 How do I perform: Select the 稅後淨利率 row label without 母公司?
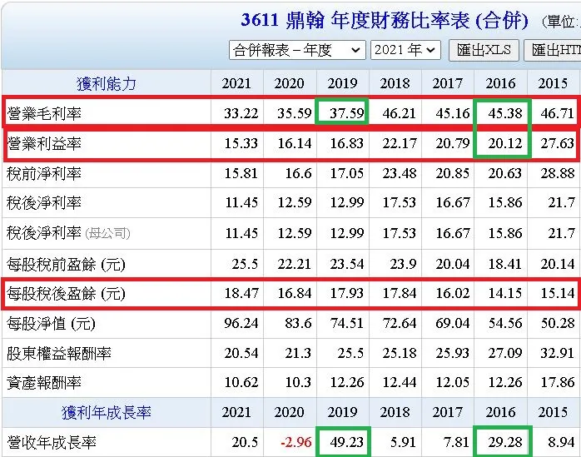point(44,203)
